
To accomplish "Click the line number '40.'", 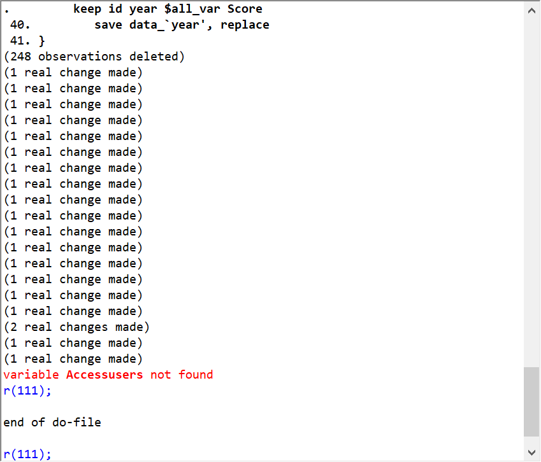I will (20, 25).
